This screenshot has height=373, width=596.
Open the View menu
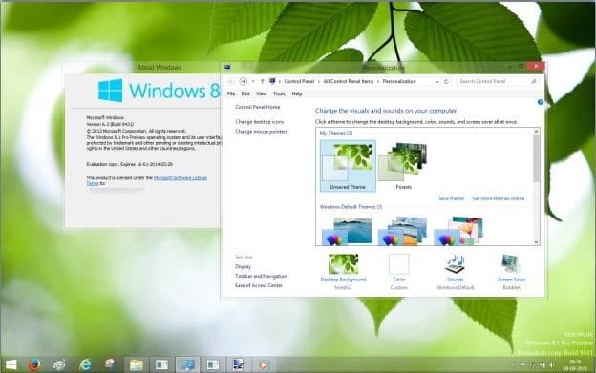point(261,93)
